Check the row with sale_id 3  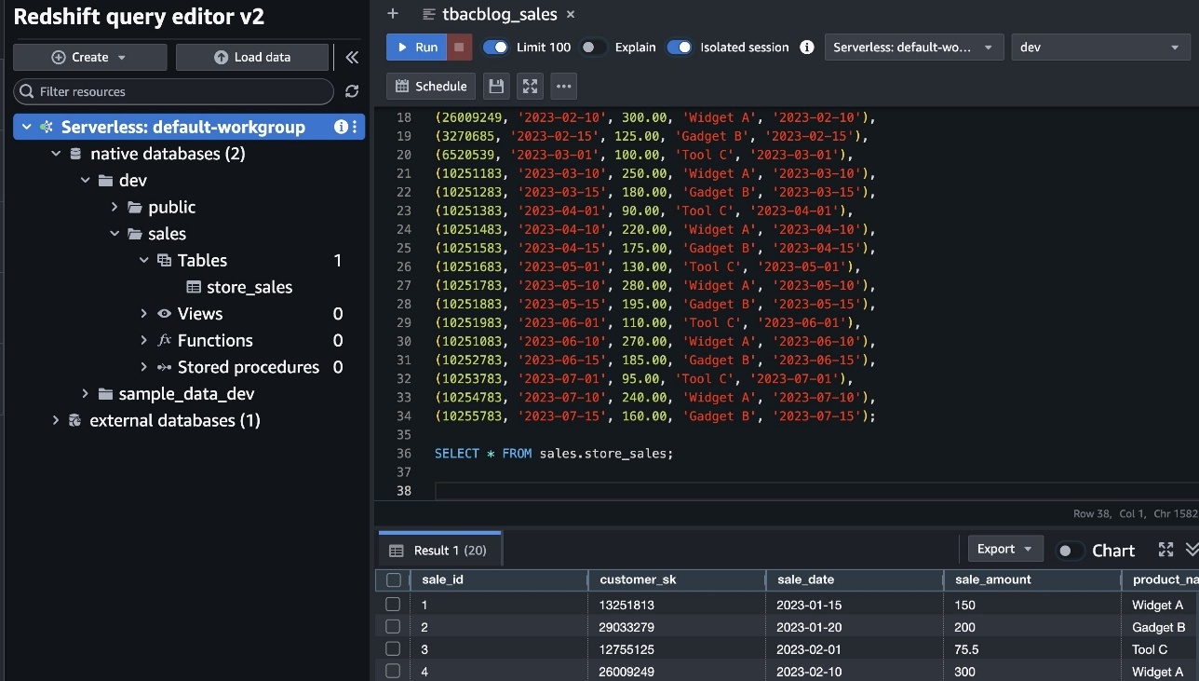393,649
